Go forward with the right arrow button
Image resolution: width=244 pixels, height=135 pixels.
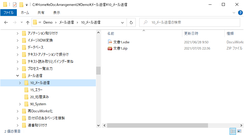pyautogui.click(x=15, y=22)
